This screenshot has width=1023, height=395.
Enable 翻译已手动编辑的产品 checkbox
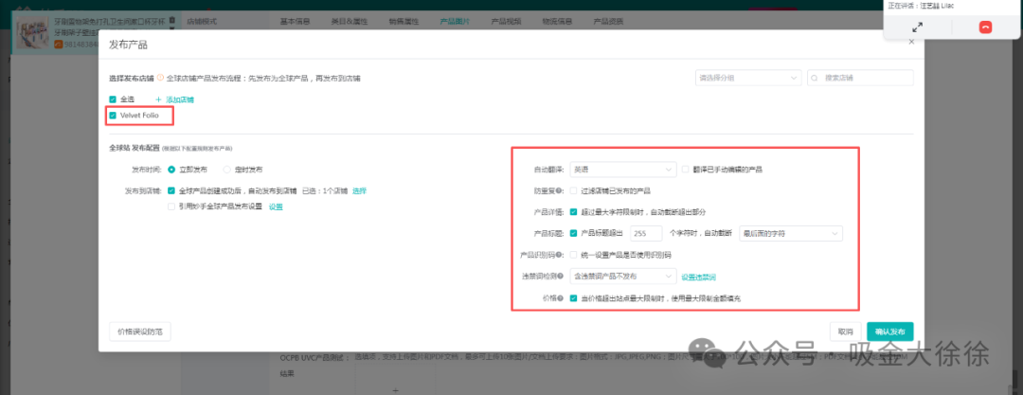tap(685, 170)
